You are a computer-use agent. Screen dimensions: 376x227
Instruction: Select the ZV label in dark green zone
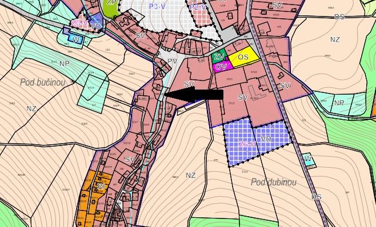220,57
